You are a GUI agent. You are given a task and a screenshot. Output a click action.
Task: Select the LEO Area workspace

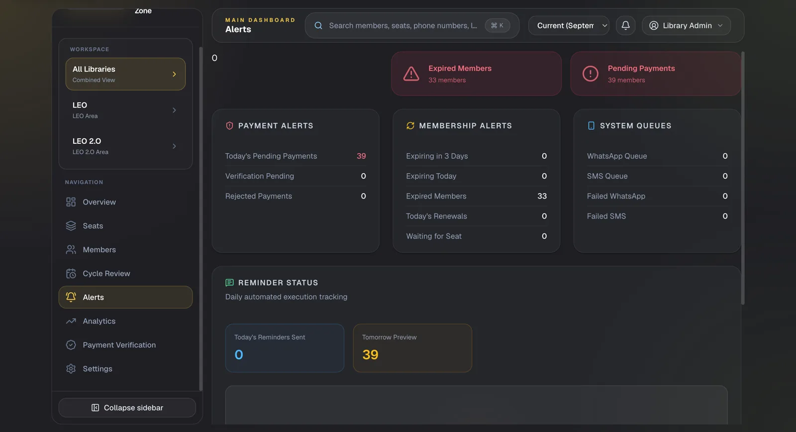coord(125,110)
